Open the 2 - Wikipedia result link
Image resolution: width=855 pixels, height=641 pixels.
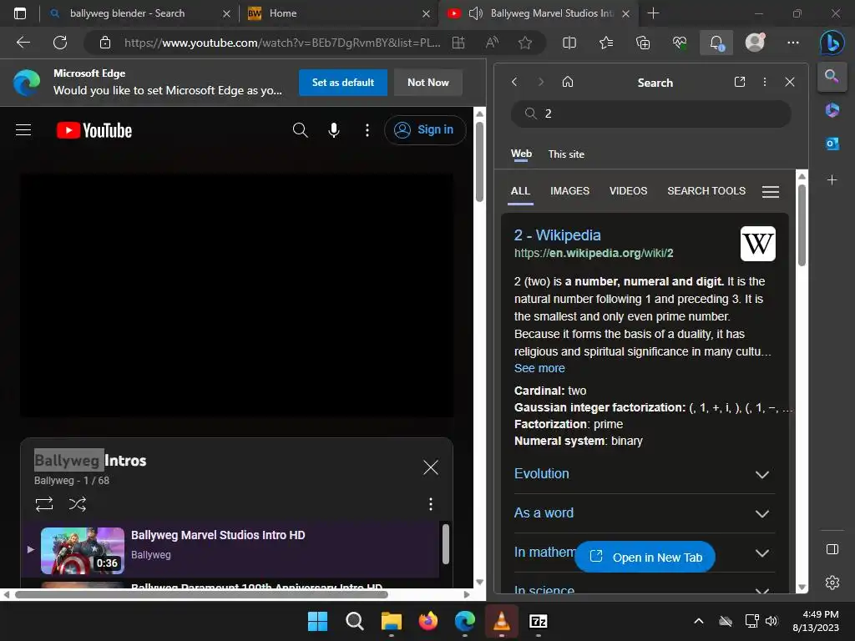(557, 235)
